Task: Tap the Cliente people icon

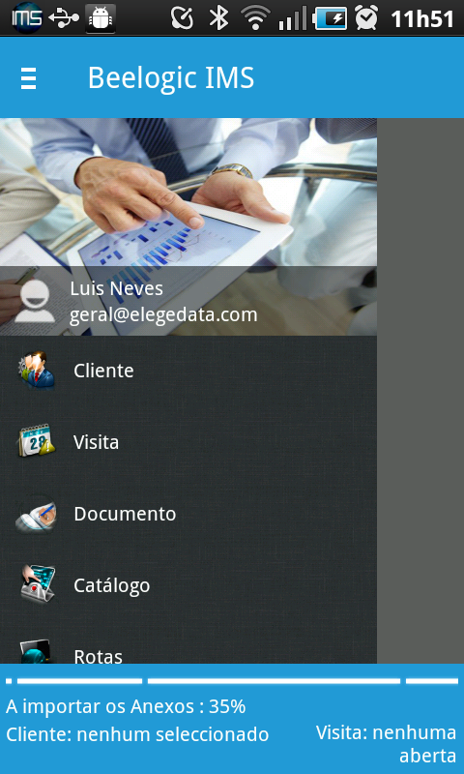Action: tap(37, 371)
